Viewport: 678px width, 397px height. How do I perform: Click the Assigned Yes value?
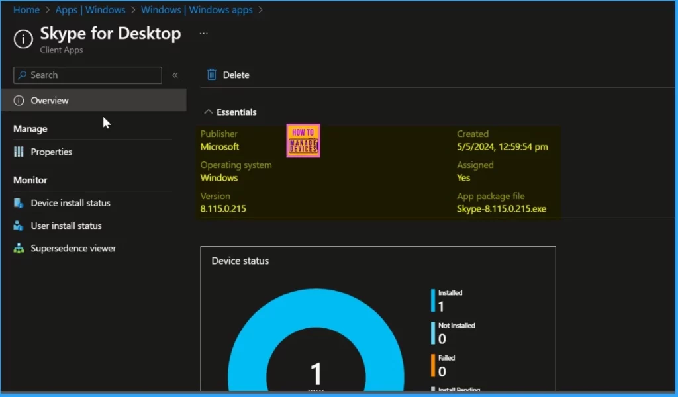coord(463,177)
